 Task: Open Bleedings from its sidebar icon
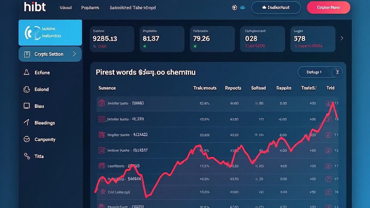click(x=26, y=123)
